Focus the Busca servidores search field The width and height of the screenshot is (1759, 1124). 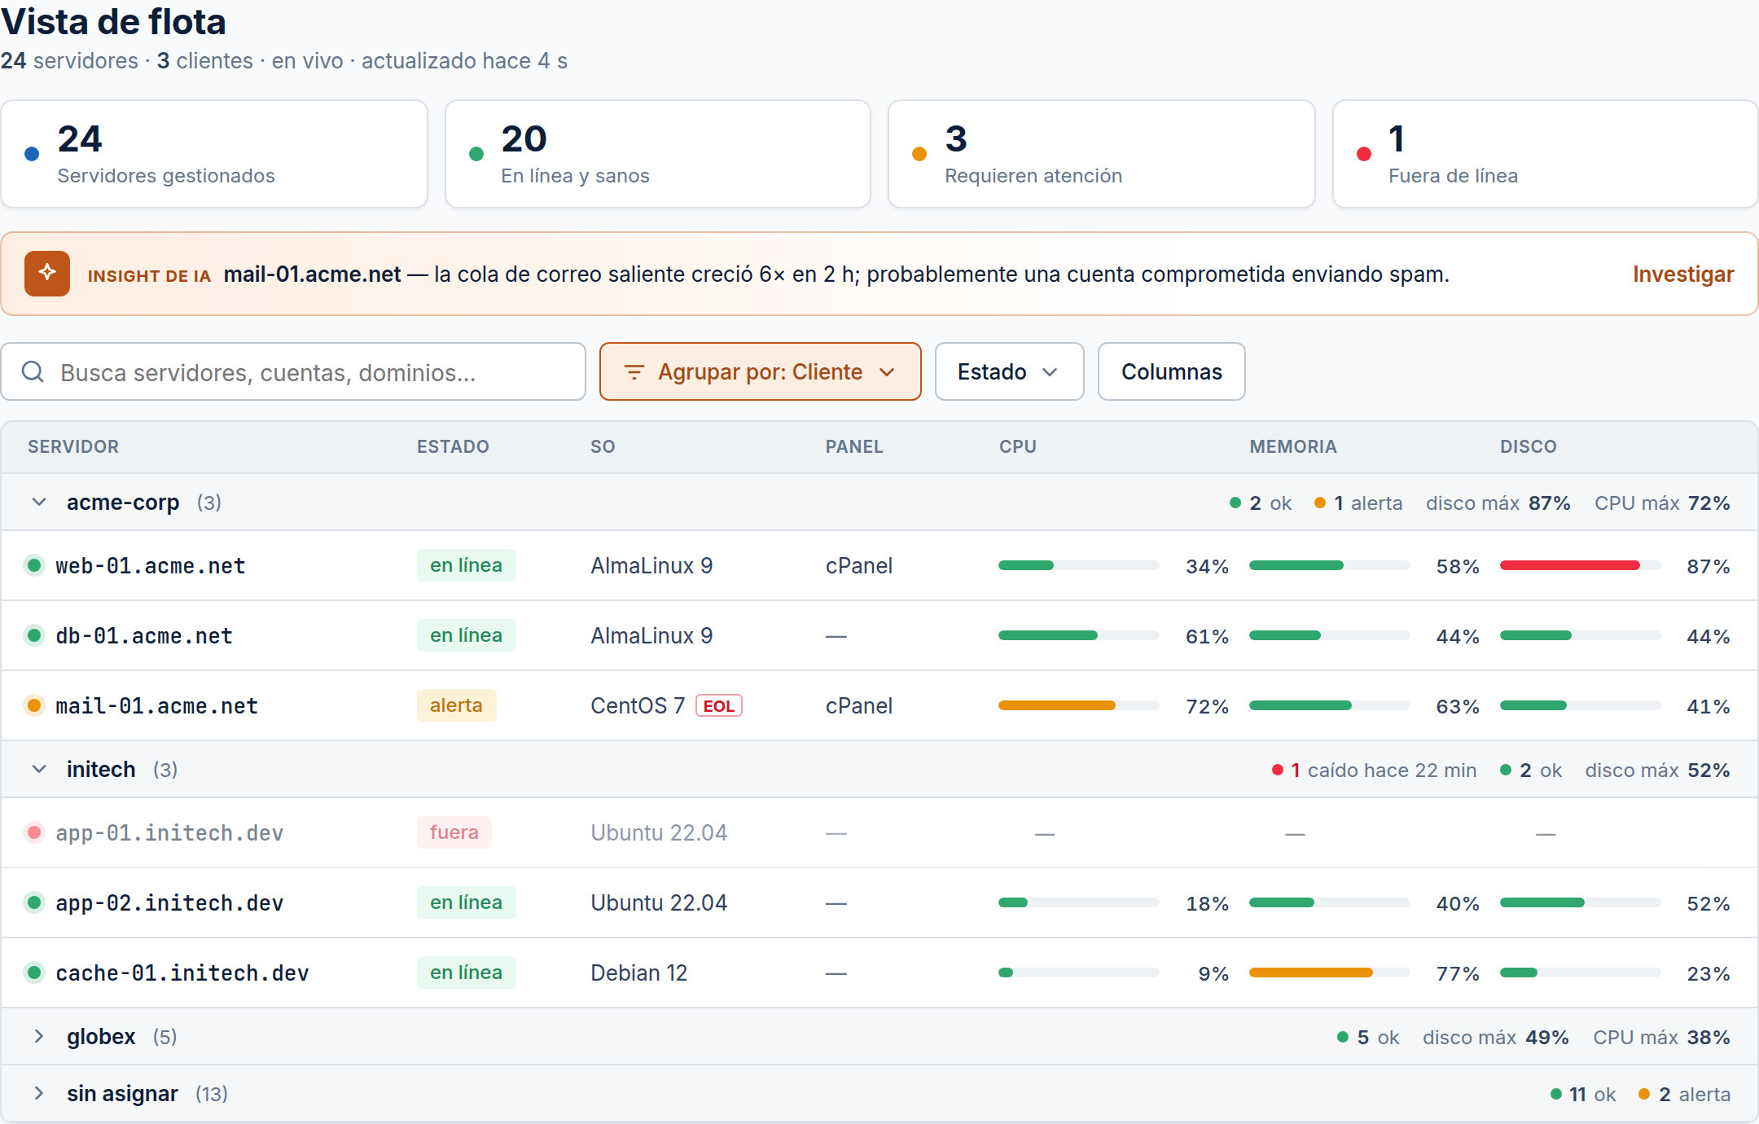(293, 371)
